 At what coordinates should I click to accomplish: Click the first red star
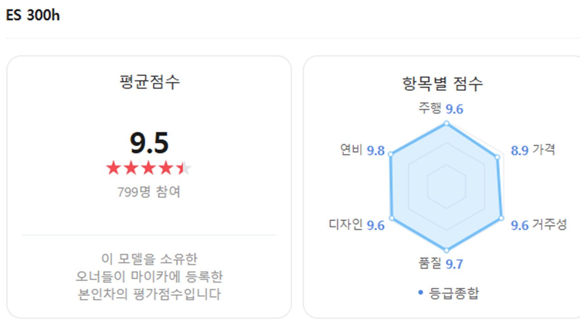tap(113, 168)
